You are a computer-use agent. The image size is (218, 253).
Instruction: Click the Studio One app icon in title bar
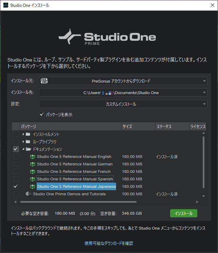coord(6,5)
